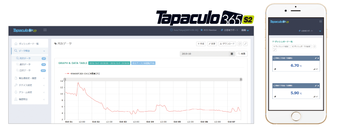Screen dimensions: 340x127
Task: Click the temperature peak on the chart line
Action: [x=78, y=83]
